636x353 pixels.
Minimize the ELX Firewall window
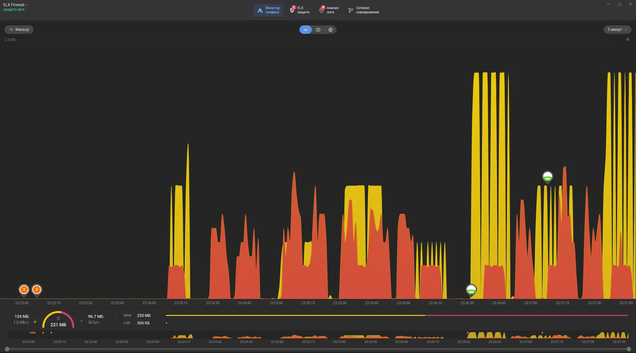(x=608, y=4)
